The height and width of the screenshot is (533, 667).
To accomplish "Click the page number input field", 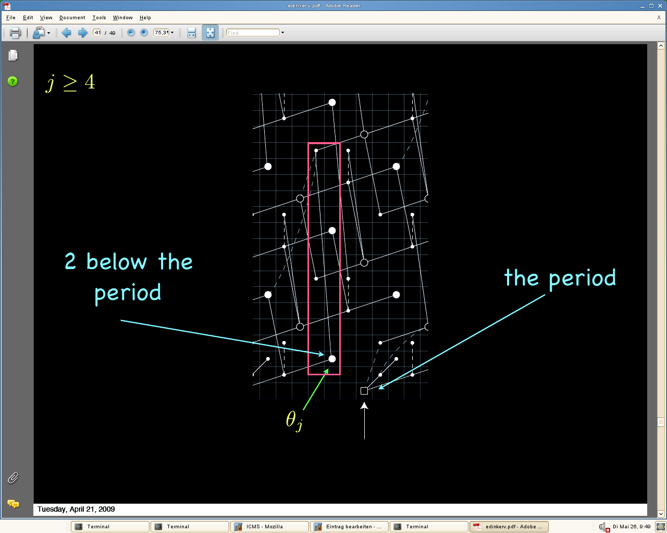I will click(x=97, y=33).
